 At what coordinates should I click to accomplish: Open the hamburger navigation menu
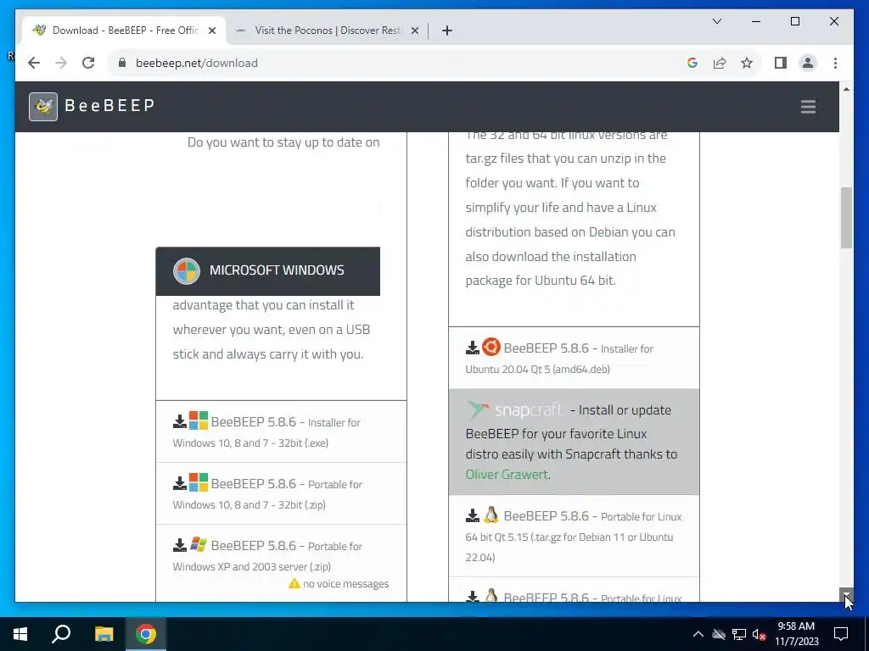click(x=808, y=106)
